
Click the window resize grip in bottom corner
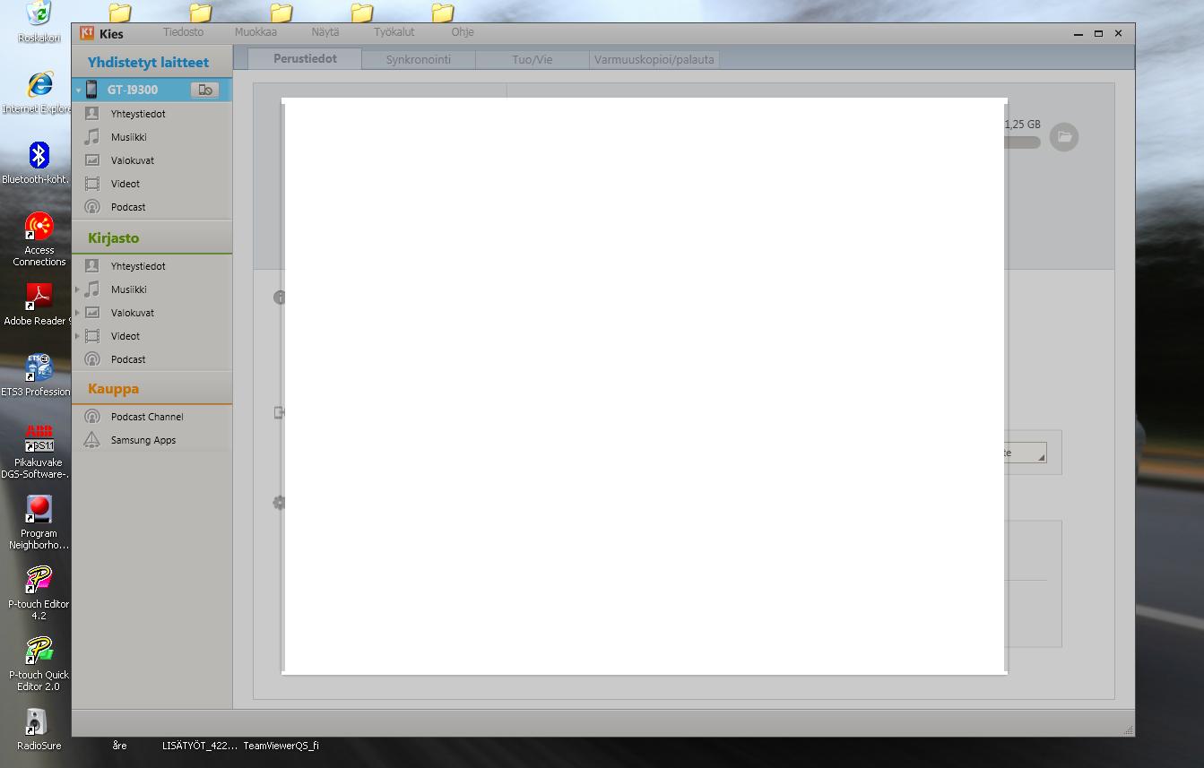(x=1128, y=730)
